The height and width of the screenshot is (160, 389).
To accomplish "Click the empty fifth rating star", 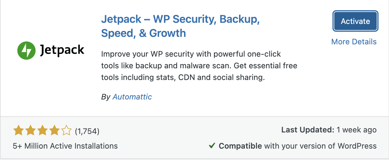I will [66, 131].
